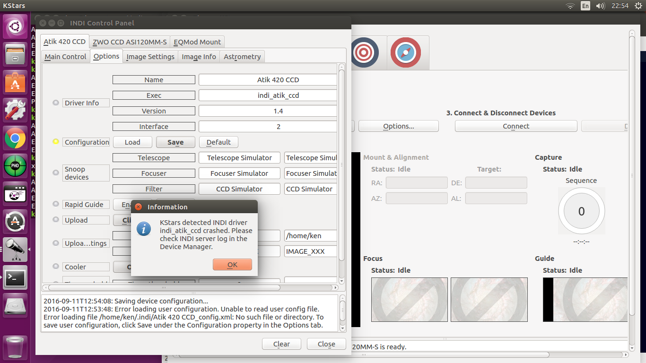Screen dimensions: 646x363
Task: Click OK in the Information dialog
Action: pyautogui.click(x=232, y=265)
